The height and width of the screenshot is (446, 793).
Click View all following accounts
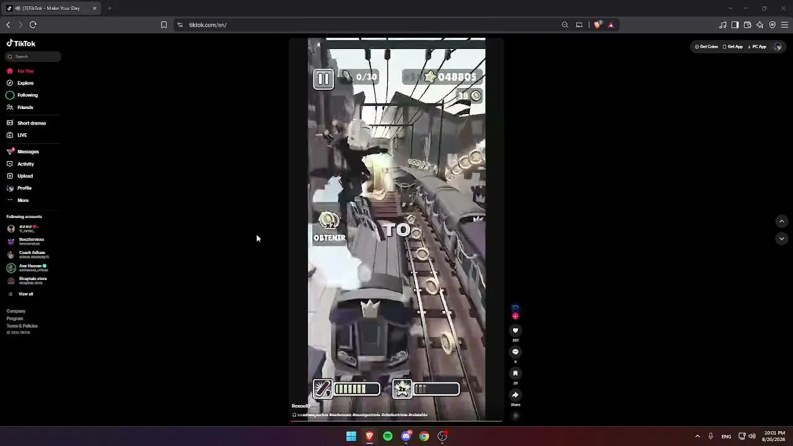(x=20, y=294)
